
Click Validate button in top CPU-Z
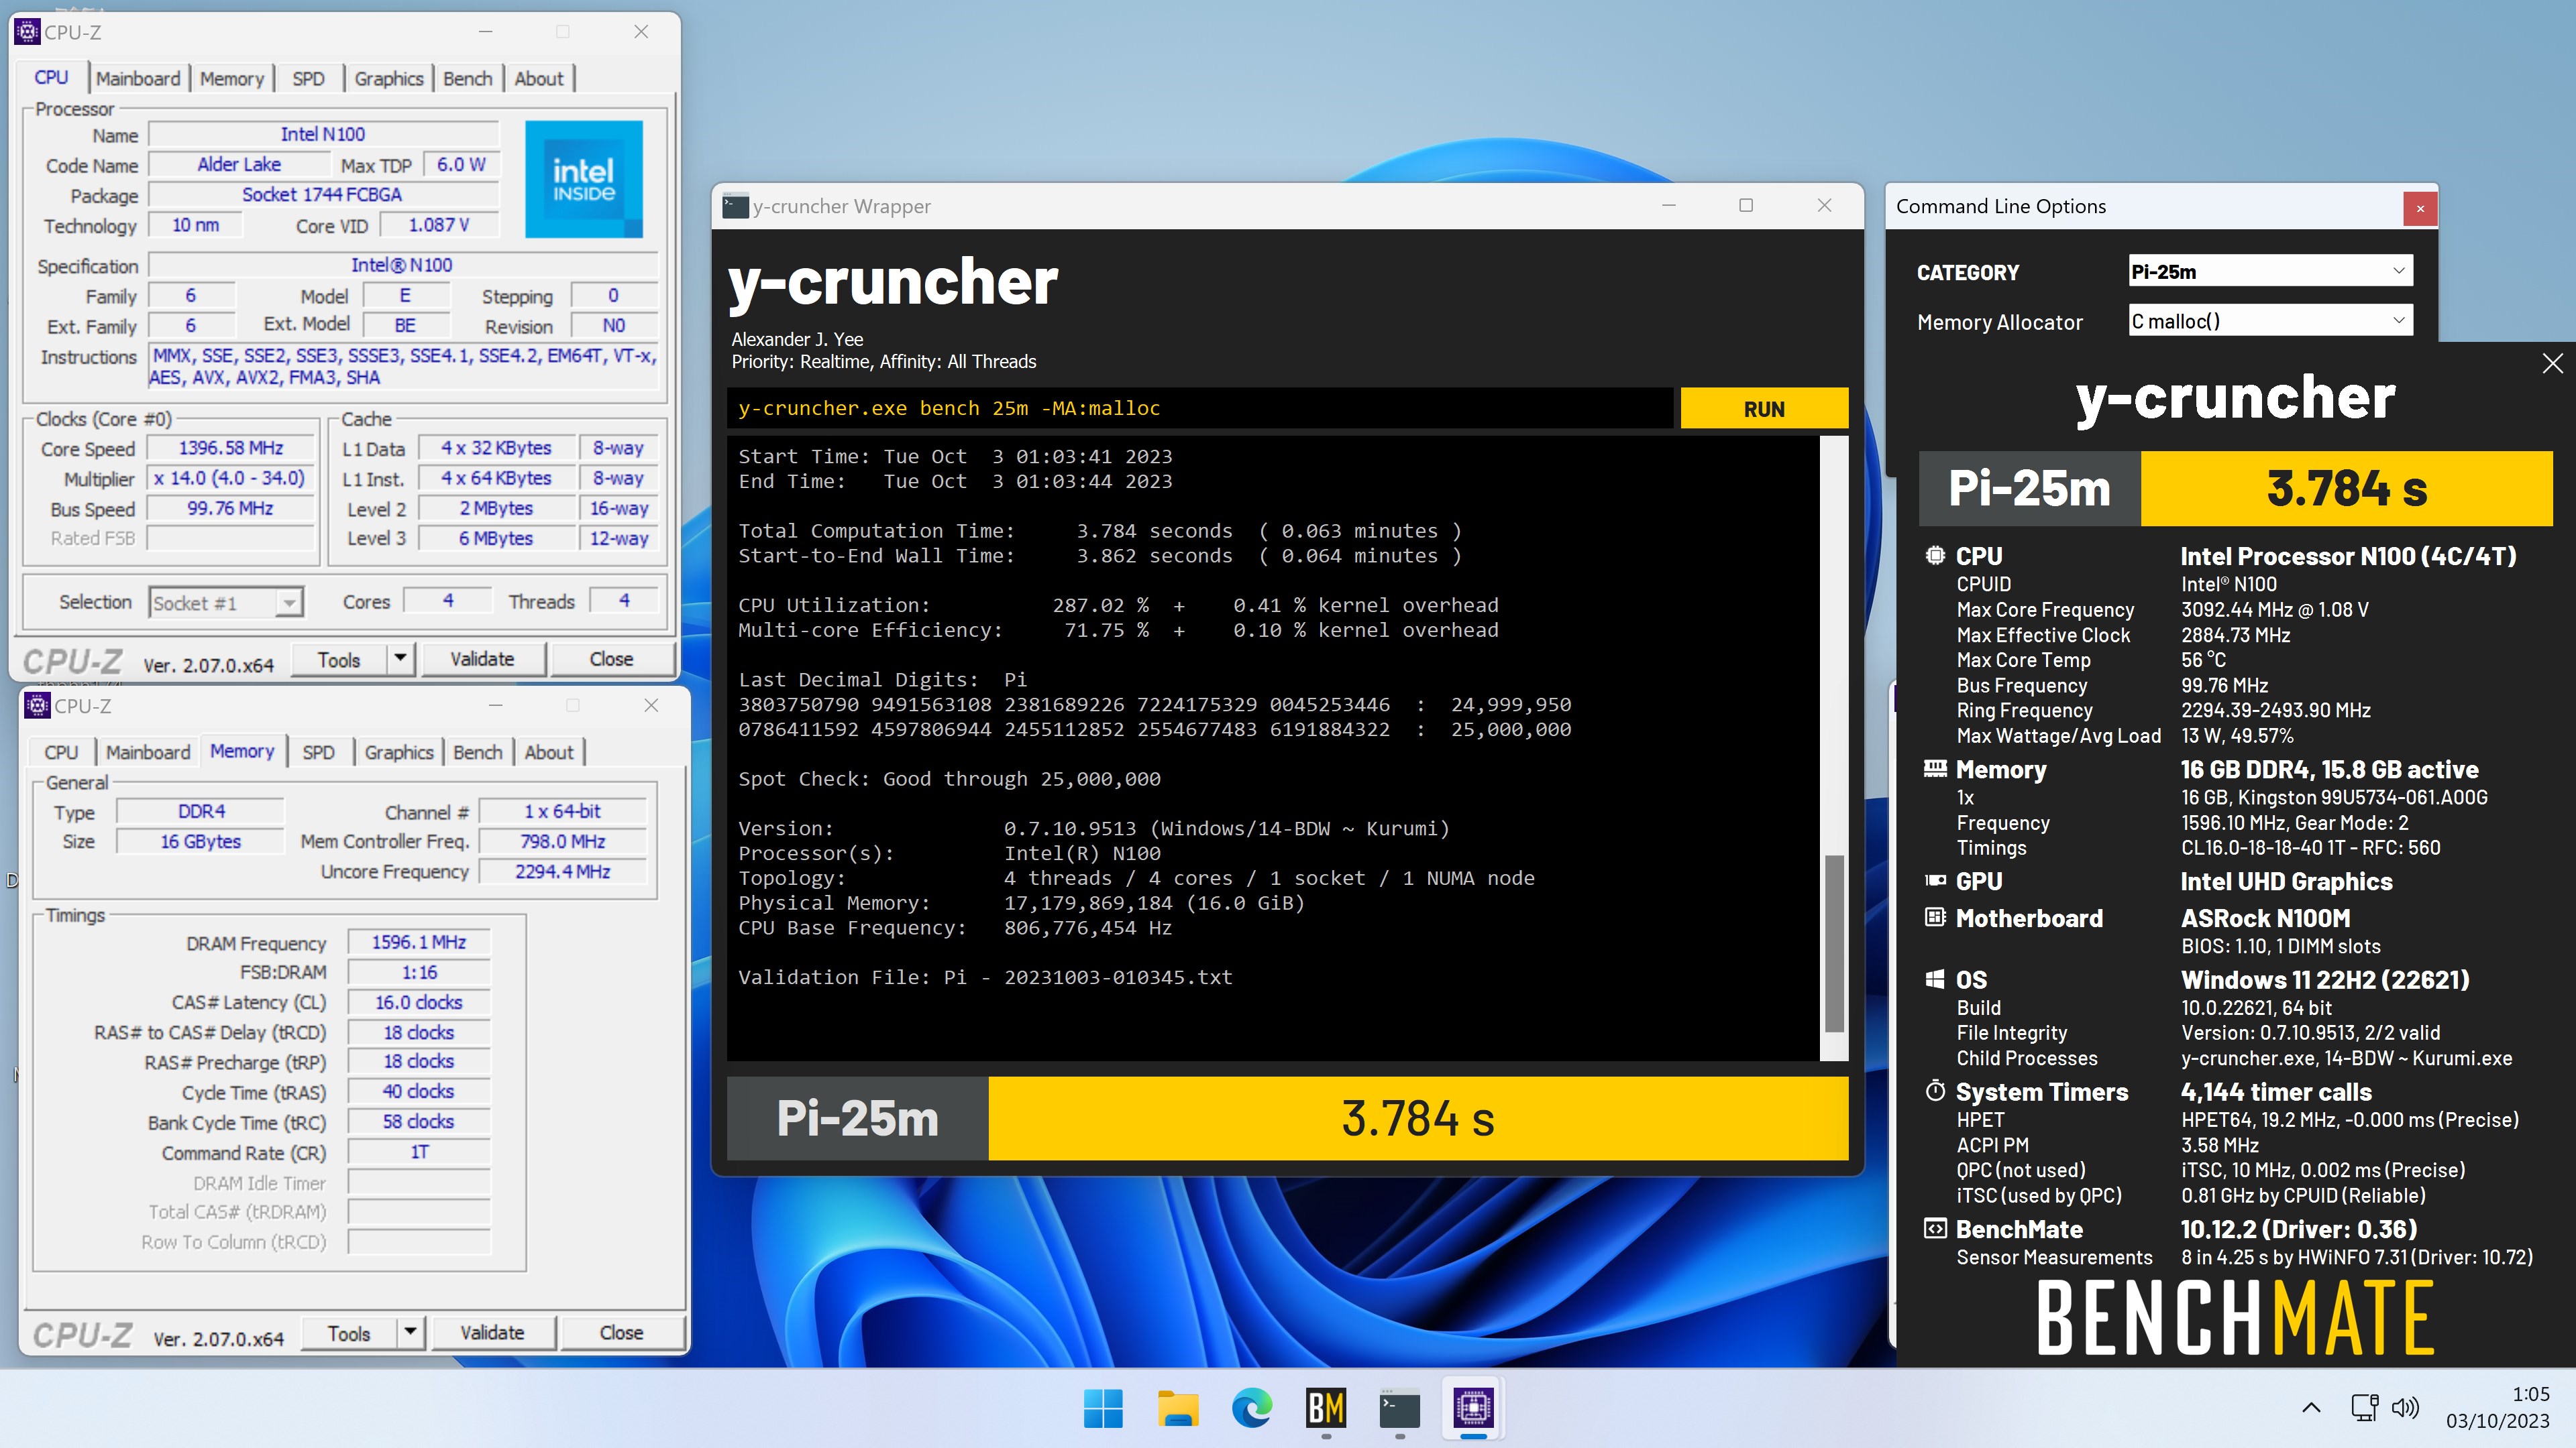click(482, 658)
